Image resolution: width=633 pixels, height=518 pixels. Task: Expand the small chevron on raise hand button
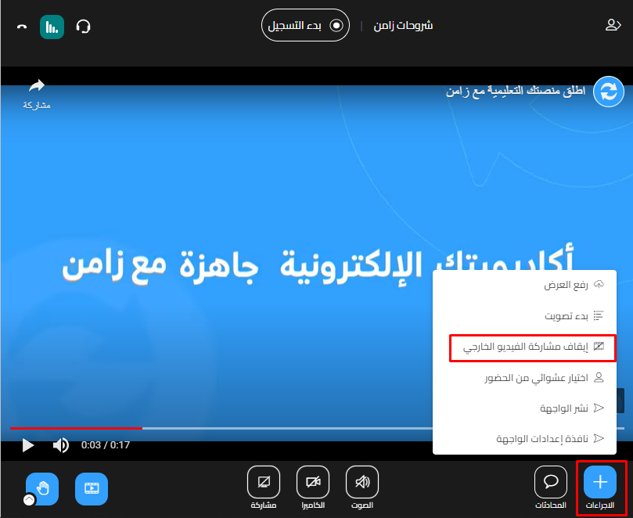pos(29,500)
